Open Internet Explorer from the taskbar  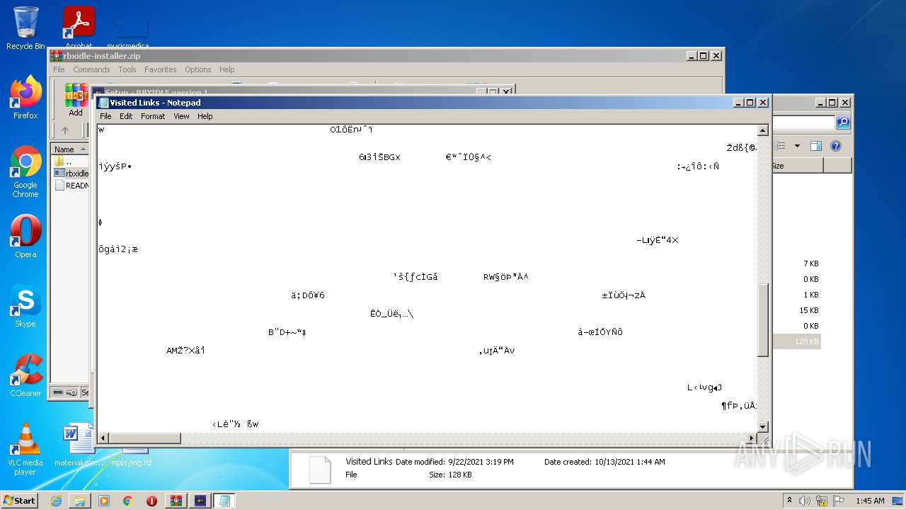[56, 501]
